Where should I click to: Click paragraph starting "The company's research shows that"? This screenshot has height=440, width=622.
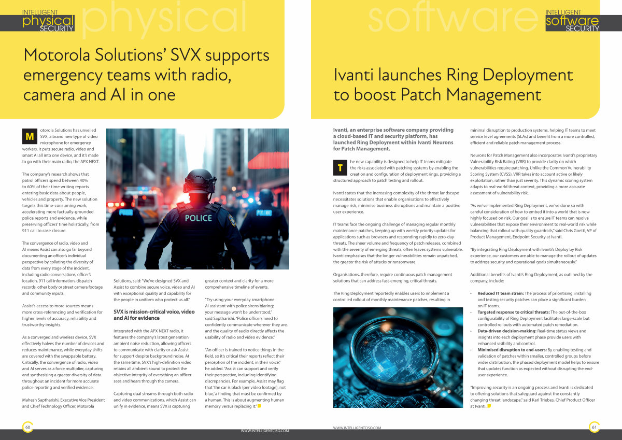(61, 203)
